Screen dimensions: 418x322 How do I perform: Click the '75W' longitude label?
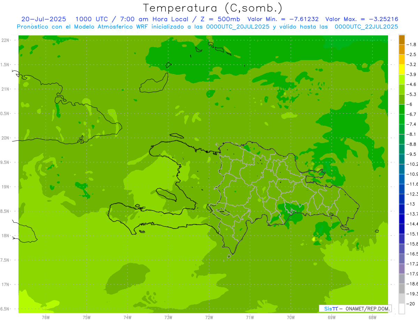[86, 317]
